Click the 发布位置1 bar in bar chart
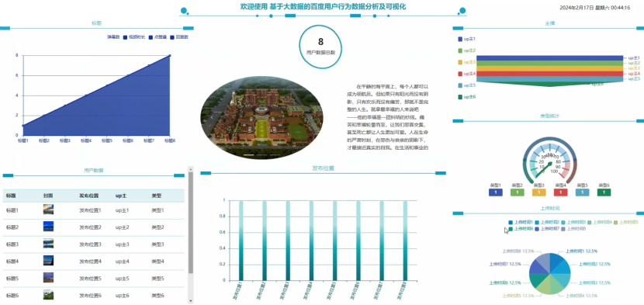Screen dimensions: 644x305 [x=241, y=241]
